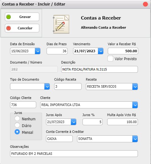The image size is (151, 164).
Task: Close the window with the red circle
Action: (x=145, y=4)
